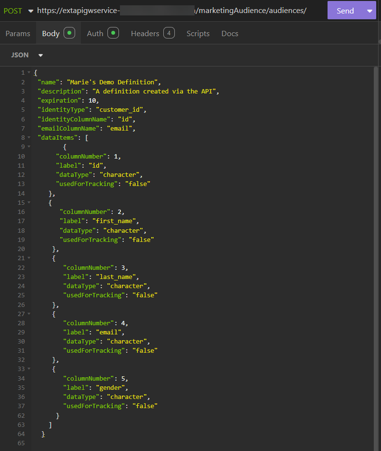Open the Auth tab
This screenshot has height=451, width=381.
[102, 33]
